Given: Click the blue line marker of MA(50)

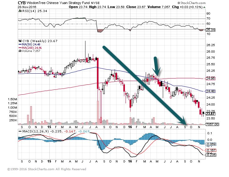Looking at the screenshot, I should point(20,44).
